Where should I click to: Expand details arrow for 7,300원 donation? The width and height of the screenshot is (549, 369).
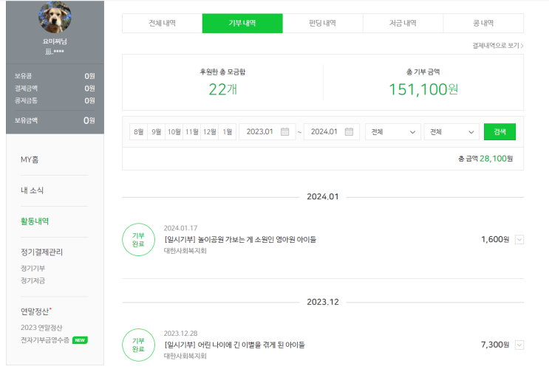click(x=519, y=345)
